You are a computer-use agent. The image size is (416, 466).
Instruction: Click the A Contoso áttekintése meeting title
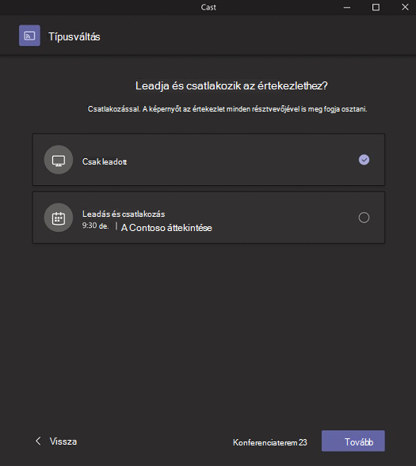tap(166, 228)
